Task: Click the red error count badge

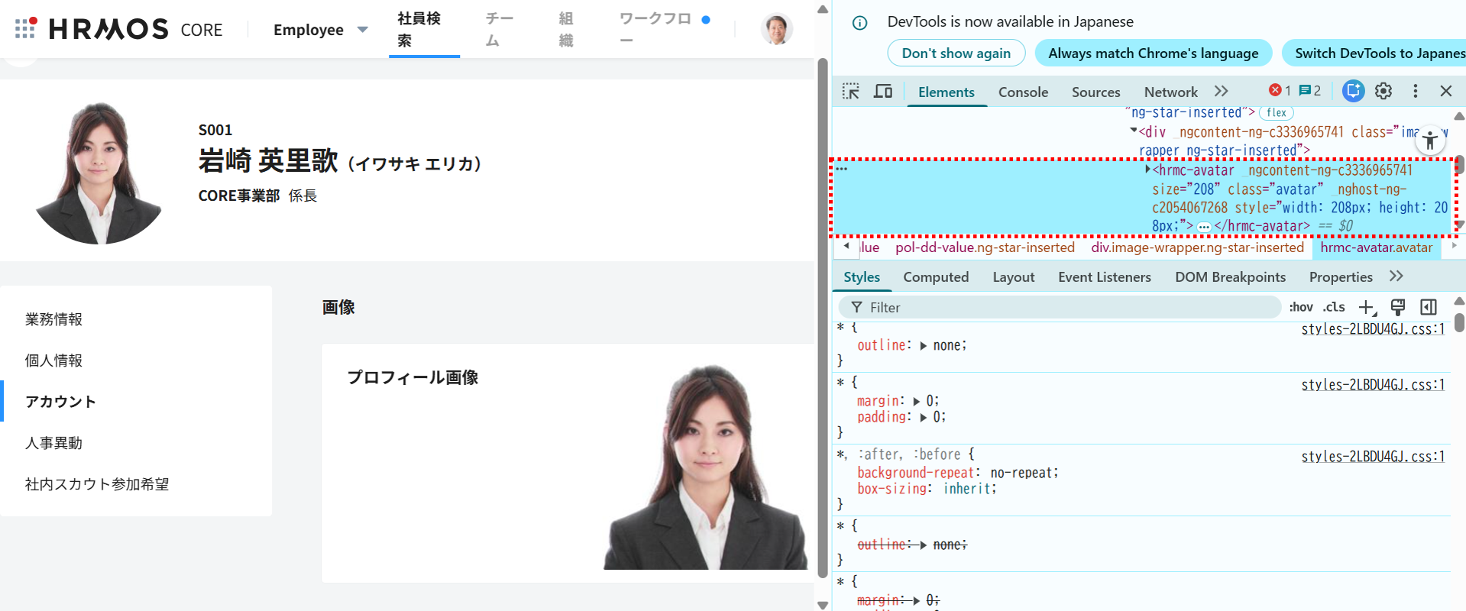Action: (x=1280, y=91)
